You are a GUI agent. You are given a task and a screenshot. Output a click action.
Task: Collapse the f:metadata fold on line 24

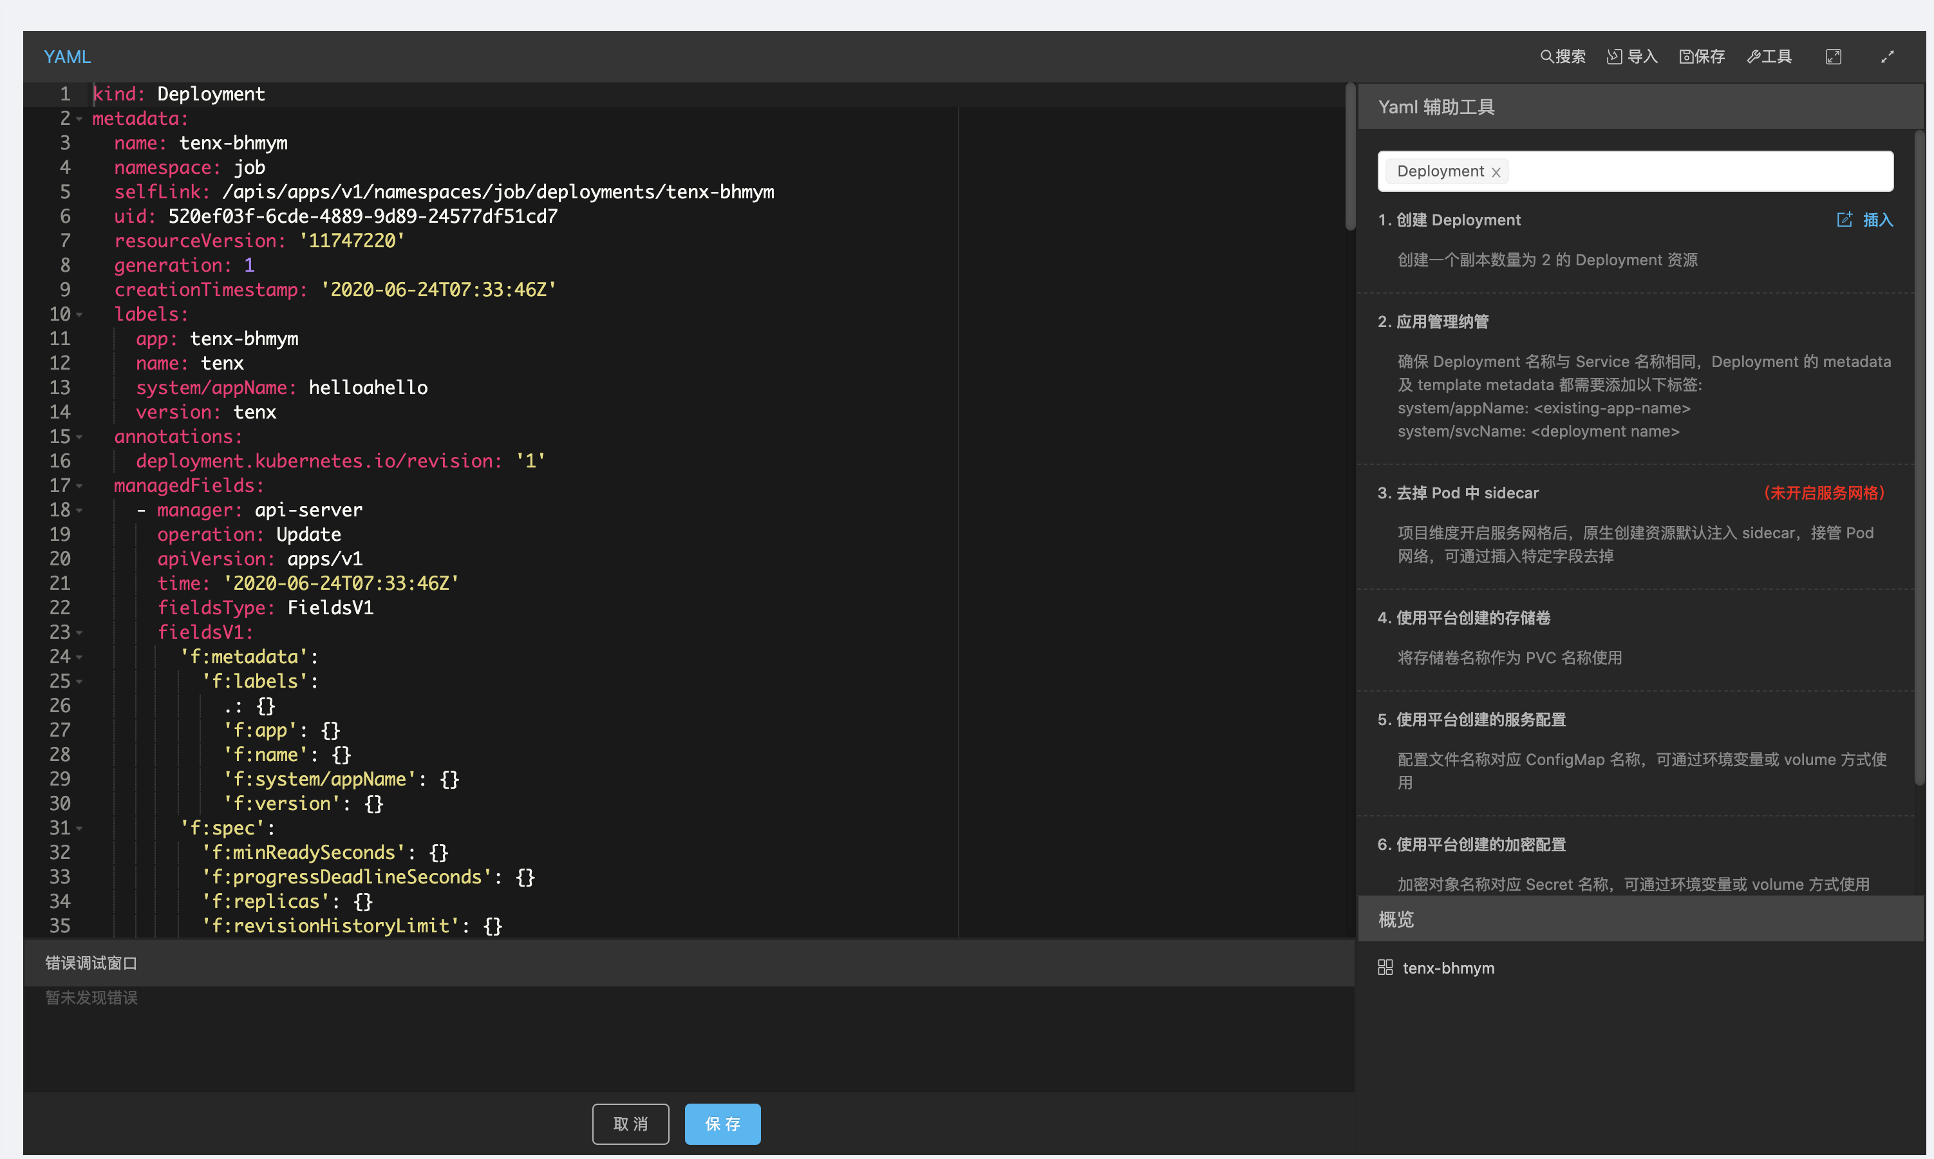point(79,657)
